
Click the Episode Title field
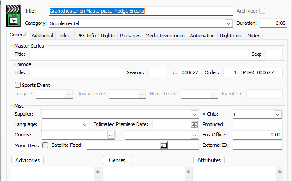click(76, 73)
